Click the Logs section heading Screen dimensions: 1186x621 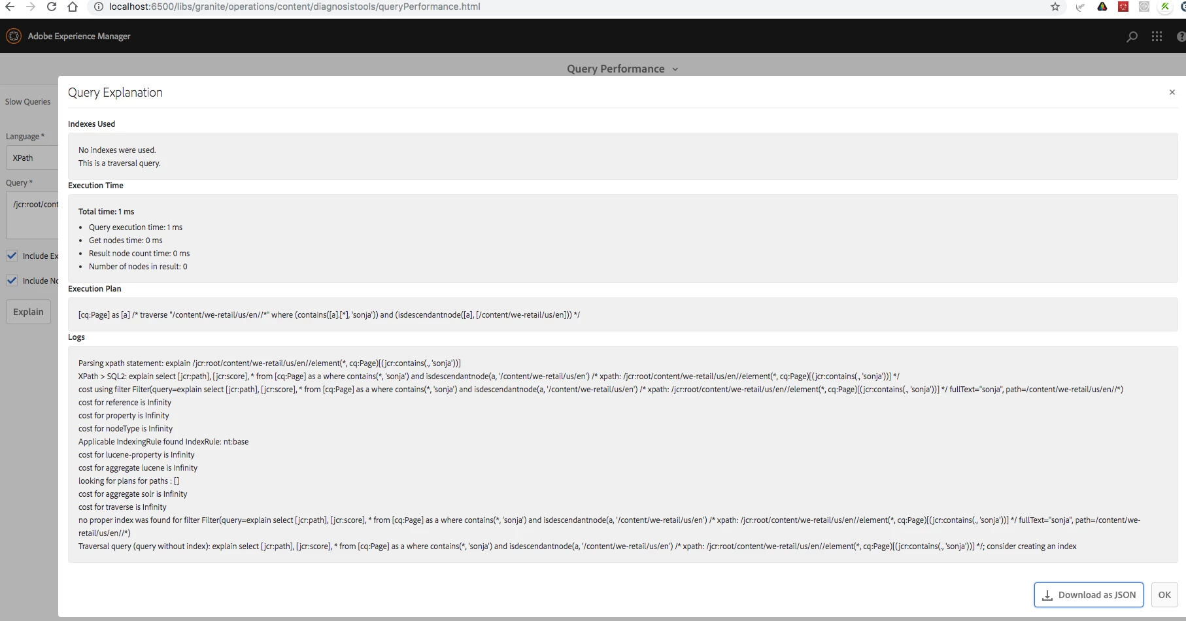(x=76, y=337)
